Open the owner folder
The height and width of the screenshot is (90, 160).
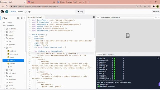(x=10, y=86)
